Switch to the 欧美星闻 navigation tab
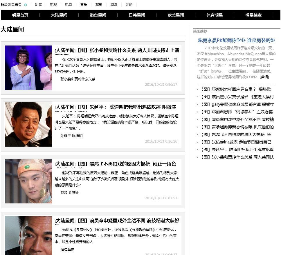This screenshot has width=281, height=255. click(176, 15)
